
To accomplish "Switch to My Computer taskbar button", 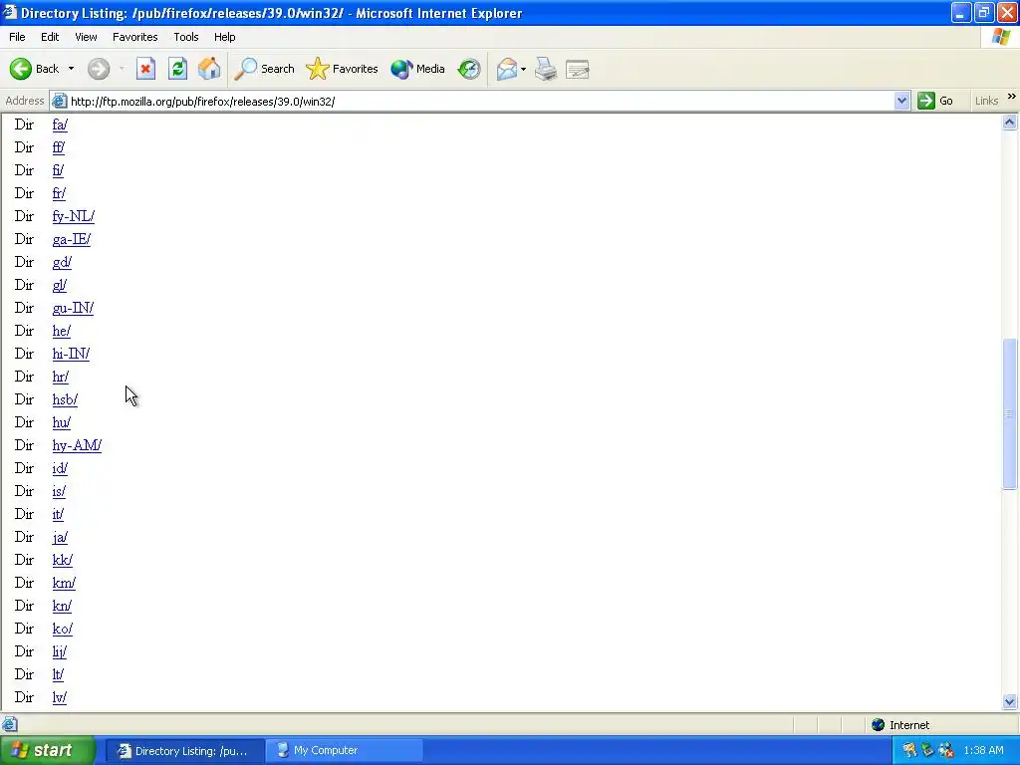I will 346,751.
